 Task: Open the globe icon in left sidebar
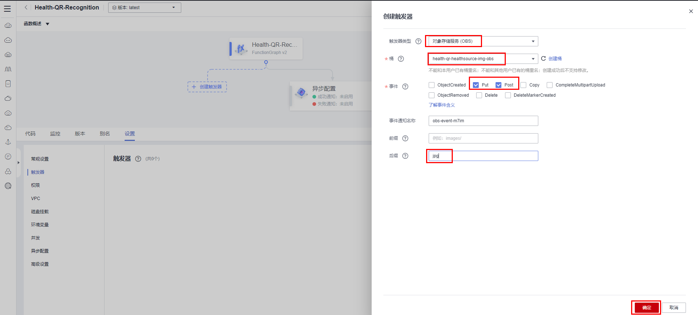pos(8,186)
